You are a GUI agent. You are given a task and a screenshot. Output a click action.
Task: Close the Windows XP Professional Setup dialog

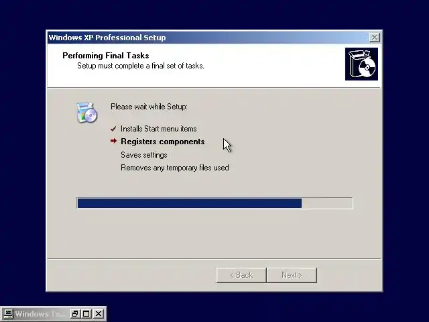(374, 38)
